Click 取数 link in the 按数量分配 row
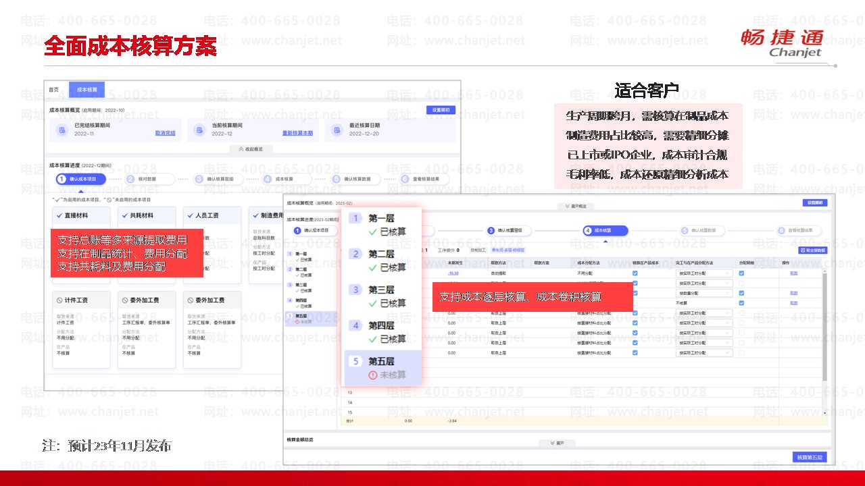The image size is (865, 486). pos(794,293)
